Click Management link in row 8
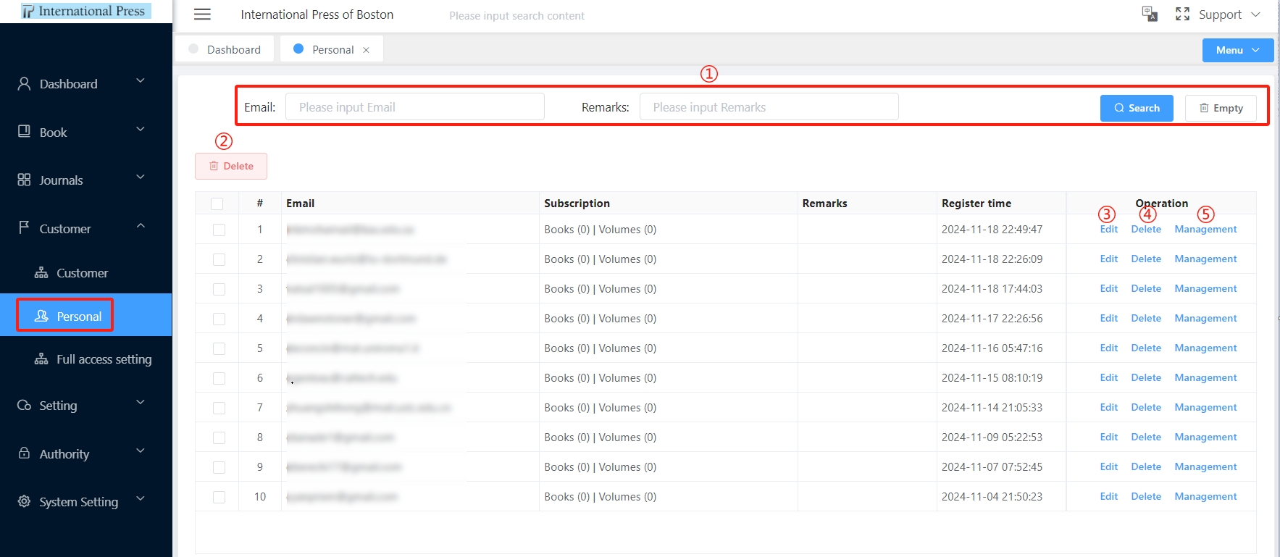The height and width of the screenshot is (557, 1280). click(1205, 437)
